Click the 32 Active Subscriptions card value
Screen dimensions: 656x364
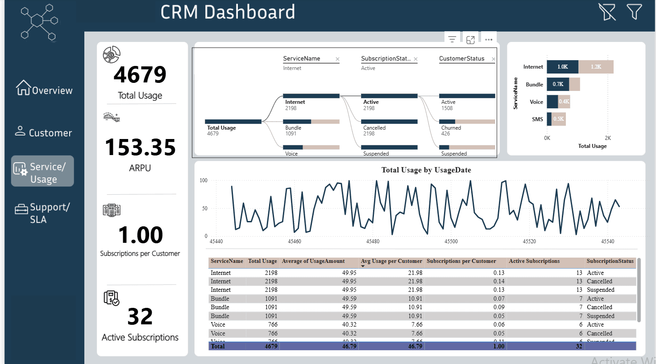140,316
